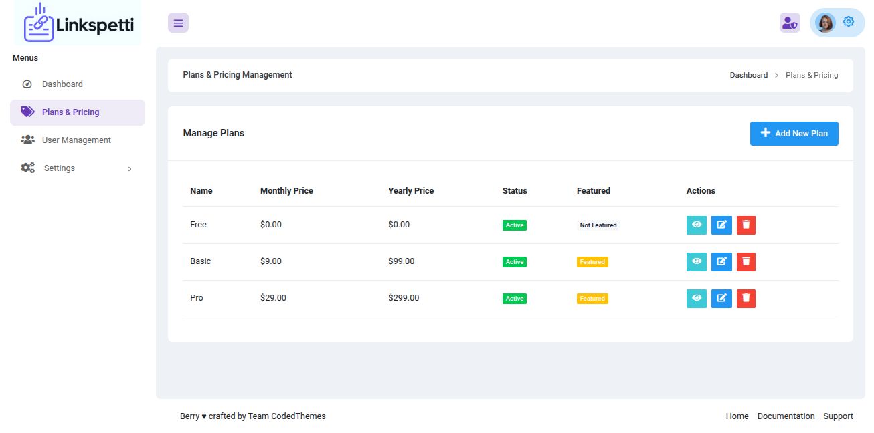Screen dimensions: 874x433
Task: Click the Featured badge for Pro plan
Action: 592,299
